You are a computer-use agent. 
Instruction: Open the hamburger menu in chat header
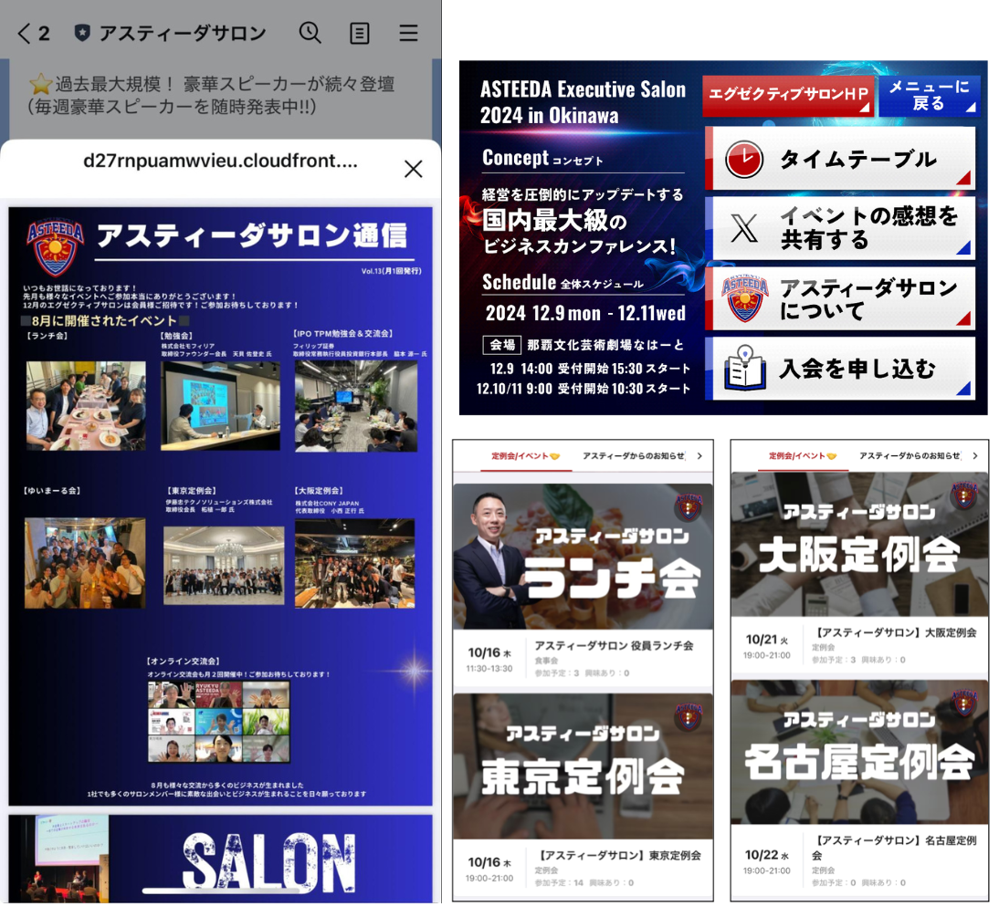[408, 34]
